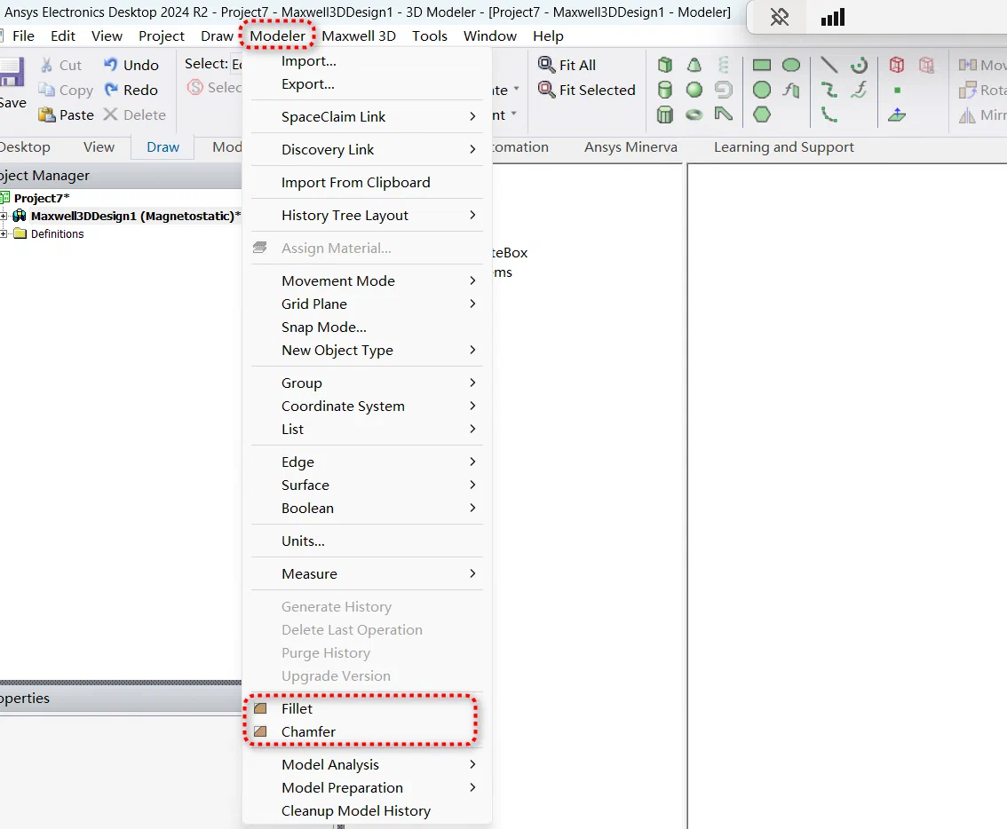Switch to the Learning and Support tab
The image size is (1007, 829).
click(783, 147)
